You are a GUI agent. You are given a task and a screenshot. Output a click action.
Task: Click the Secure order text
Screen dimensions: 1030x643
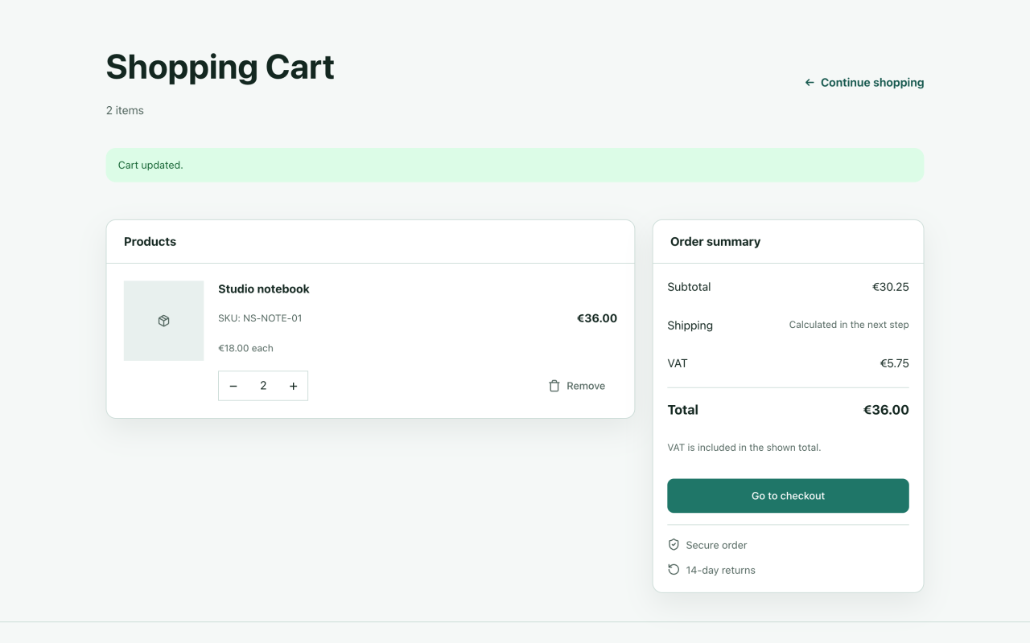[x=716, y=545]
